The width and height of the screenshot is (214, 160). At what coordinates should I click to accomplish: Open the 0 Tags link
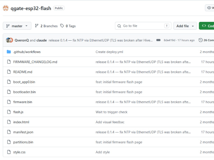coord(70,26)
